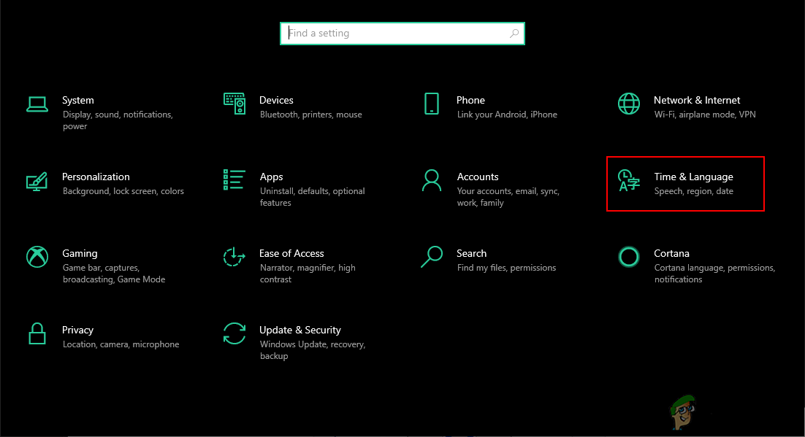Click the Devices keyboard and speaker icon
The image size is (805, 437).
click(x=234, y=104)
